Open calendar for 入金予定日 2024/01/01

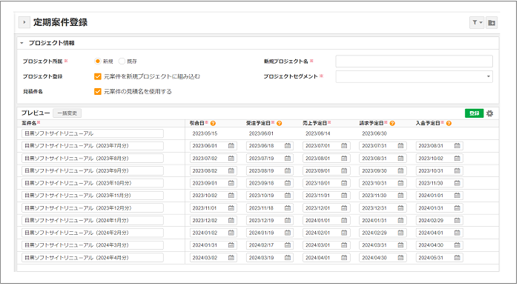pyautogui.click(x=457, y=196)
